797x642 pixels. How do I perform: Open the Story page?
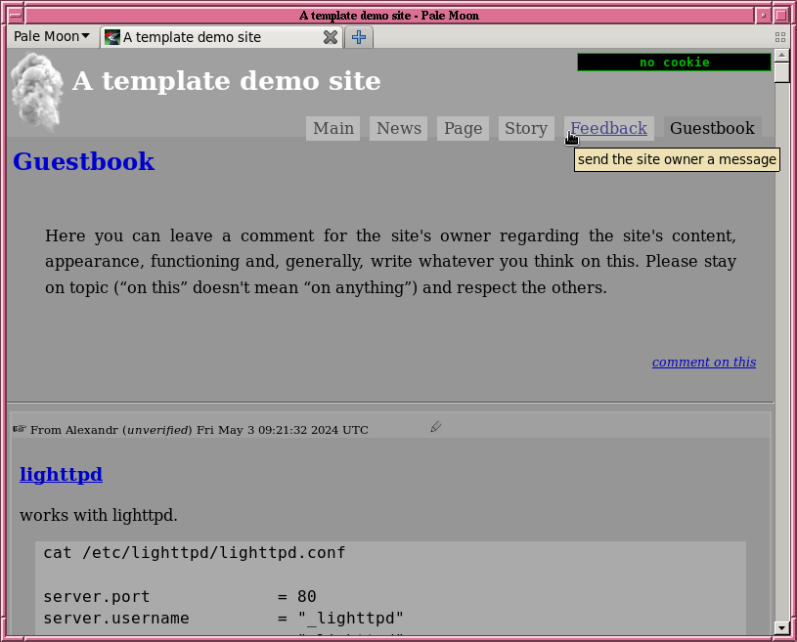click(x=525, y=129)
